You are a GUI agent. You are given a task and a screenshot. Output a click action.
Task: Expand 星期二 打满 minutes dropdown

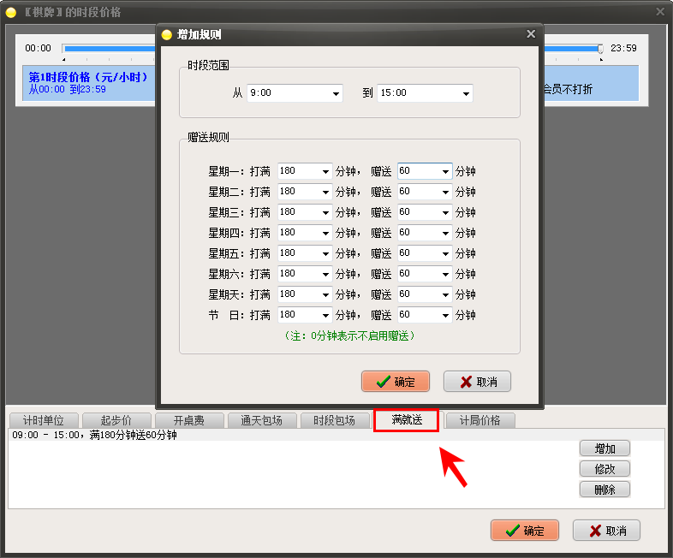[325, 193]
